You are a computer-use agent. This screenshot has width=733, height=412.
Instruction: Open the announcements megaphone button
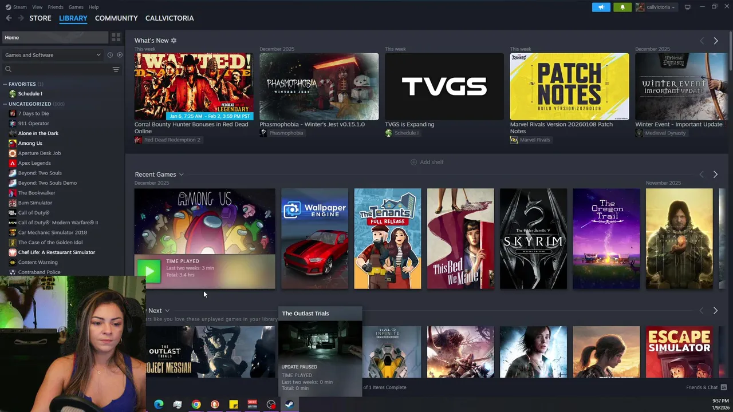tap(601, 7)
